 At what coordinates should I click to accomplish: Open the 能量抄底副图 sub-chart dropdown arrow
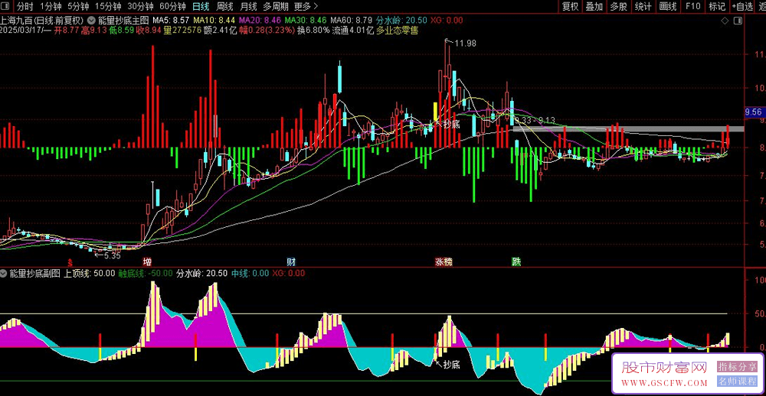click(x=4, y=273)
